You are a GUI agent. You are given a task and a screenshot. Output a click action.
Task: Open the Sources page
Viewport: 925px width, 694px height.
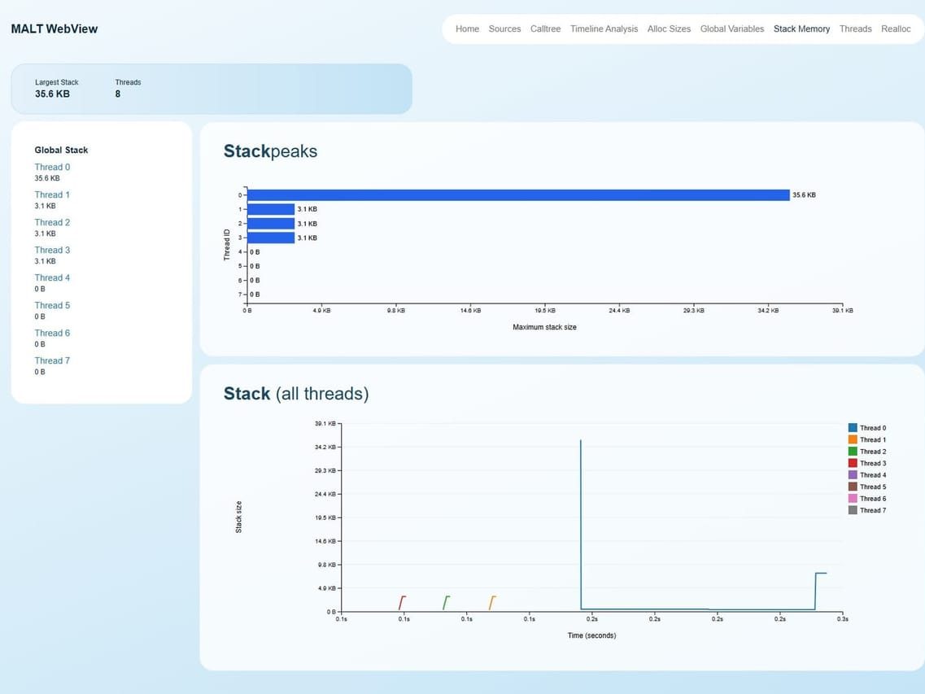pos(504,28)
